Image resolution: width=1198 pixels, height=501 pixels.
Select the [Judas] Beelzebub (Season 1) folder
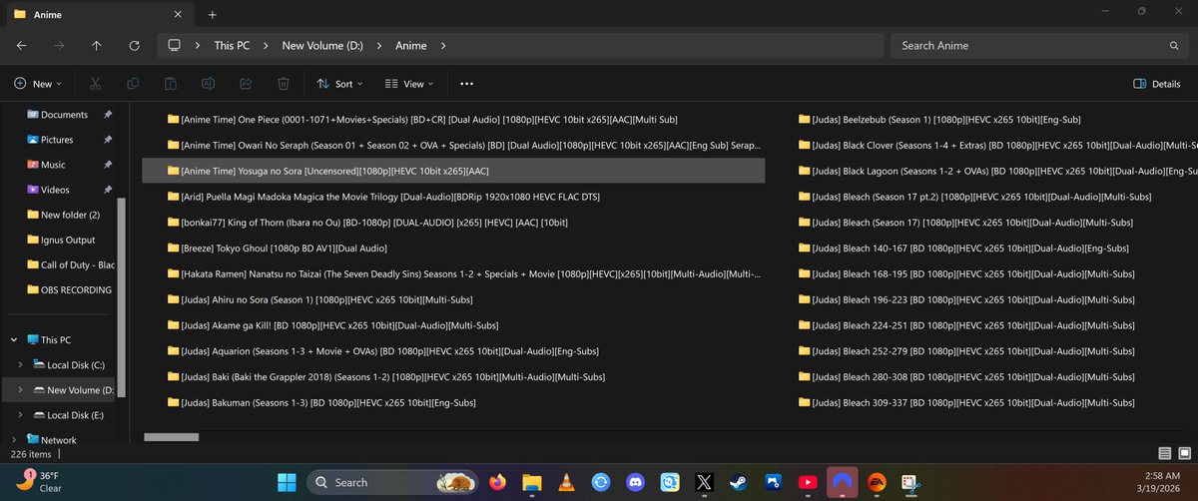tap(946, 119)
